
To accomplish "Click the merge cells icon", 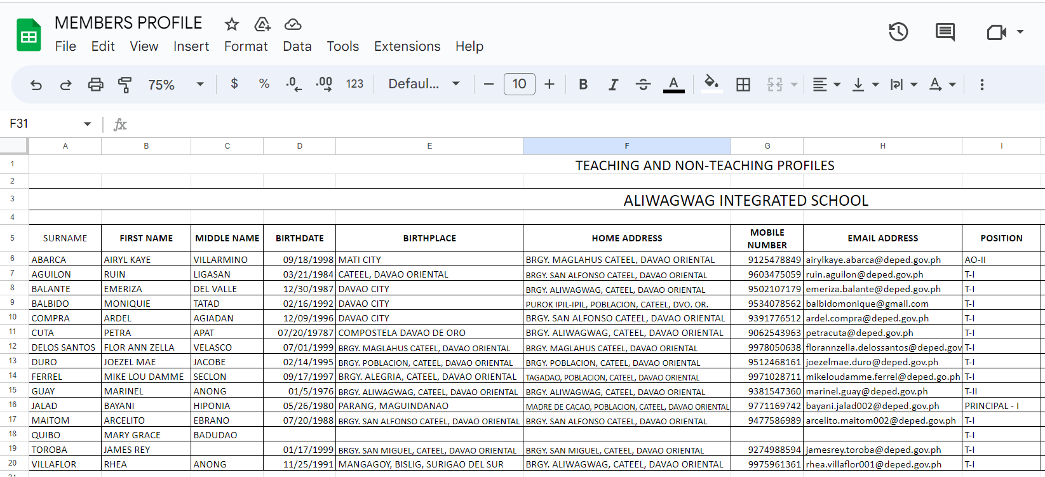I will pos(775,84).
